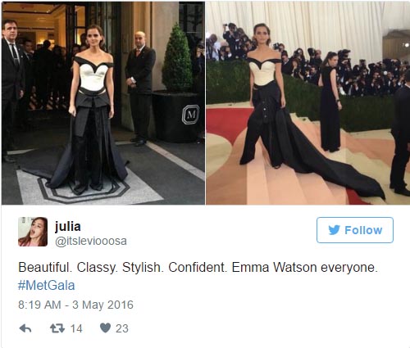Like the tweet with the heart icon
This screenshot has width=410, height=348.
pos(105,328)
